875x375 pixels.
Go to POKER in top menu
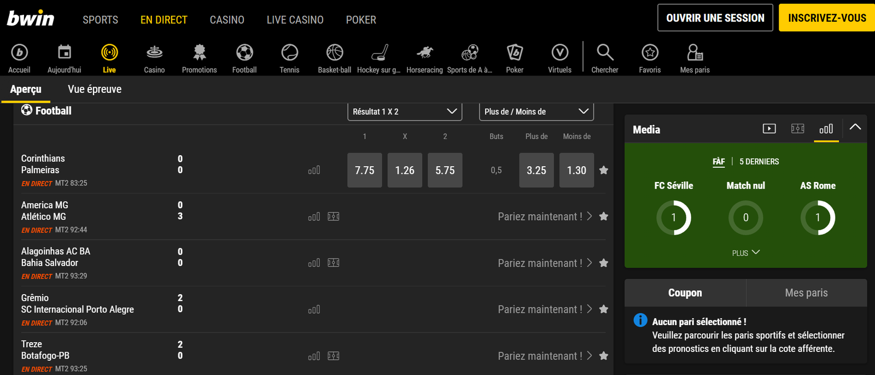click(361, 20)
